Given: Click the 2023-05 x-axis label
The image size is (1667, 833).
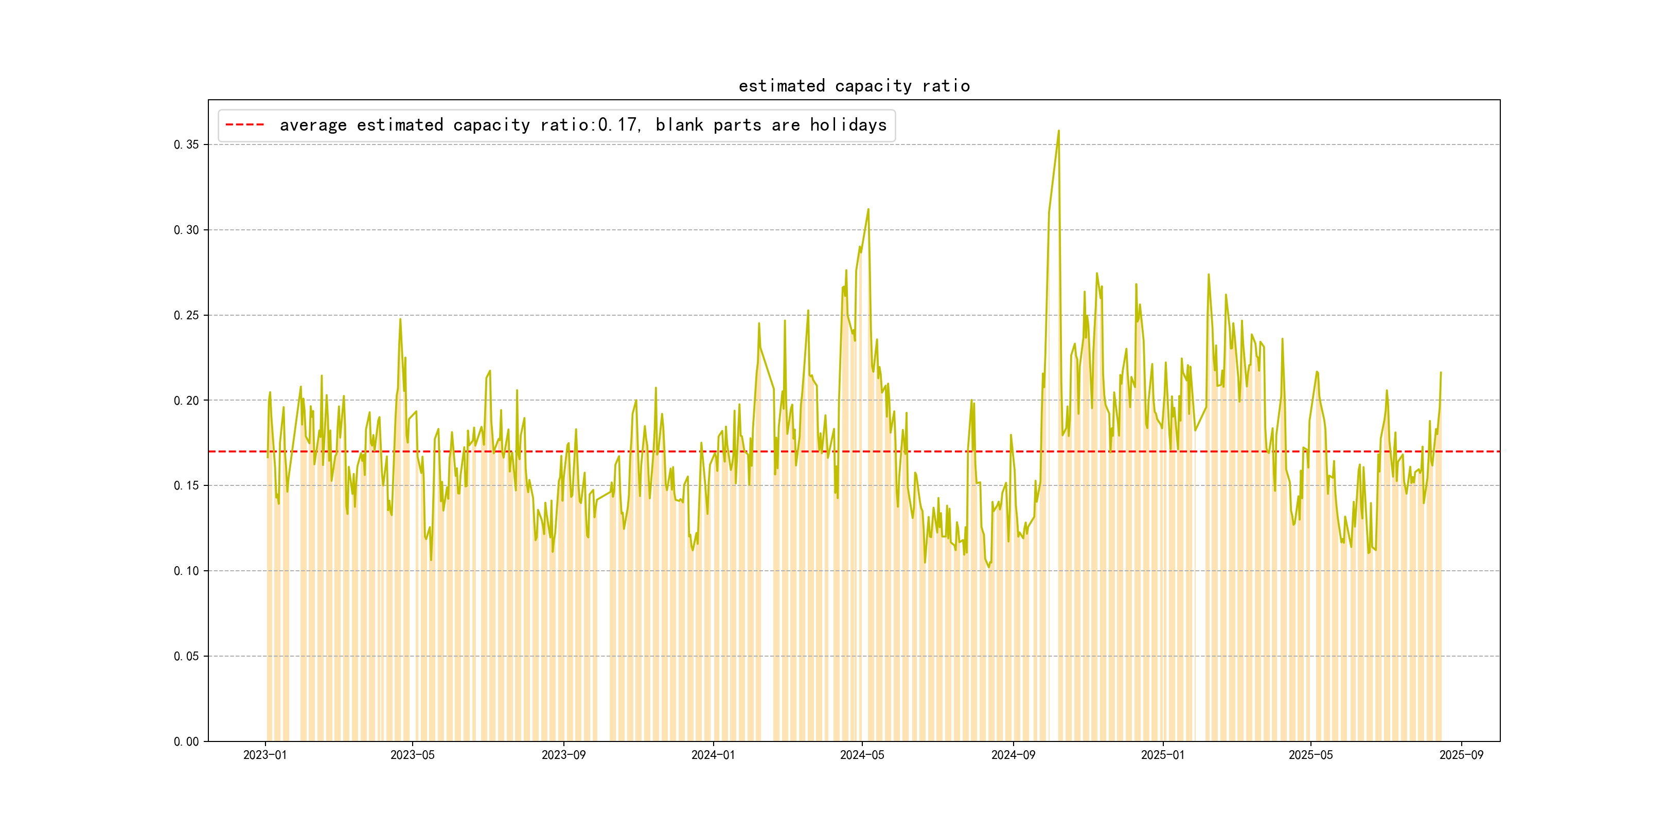Looking at the screenshot, I should (412, 755).
